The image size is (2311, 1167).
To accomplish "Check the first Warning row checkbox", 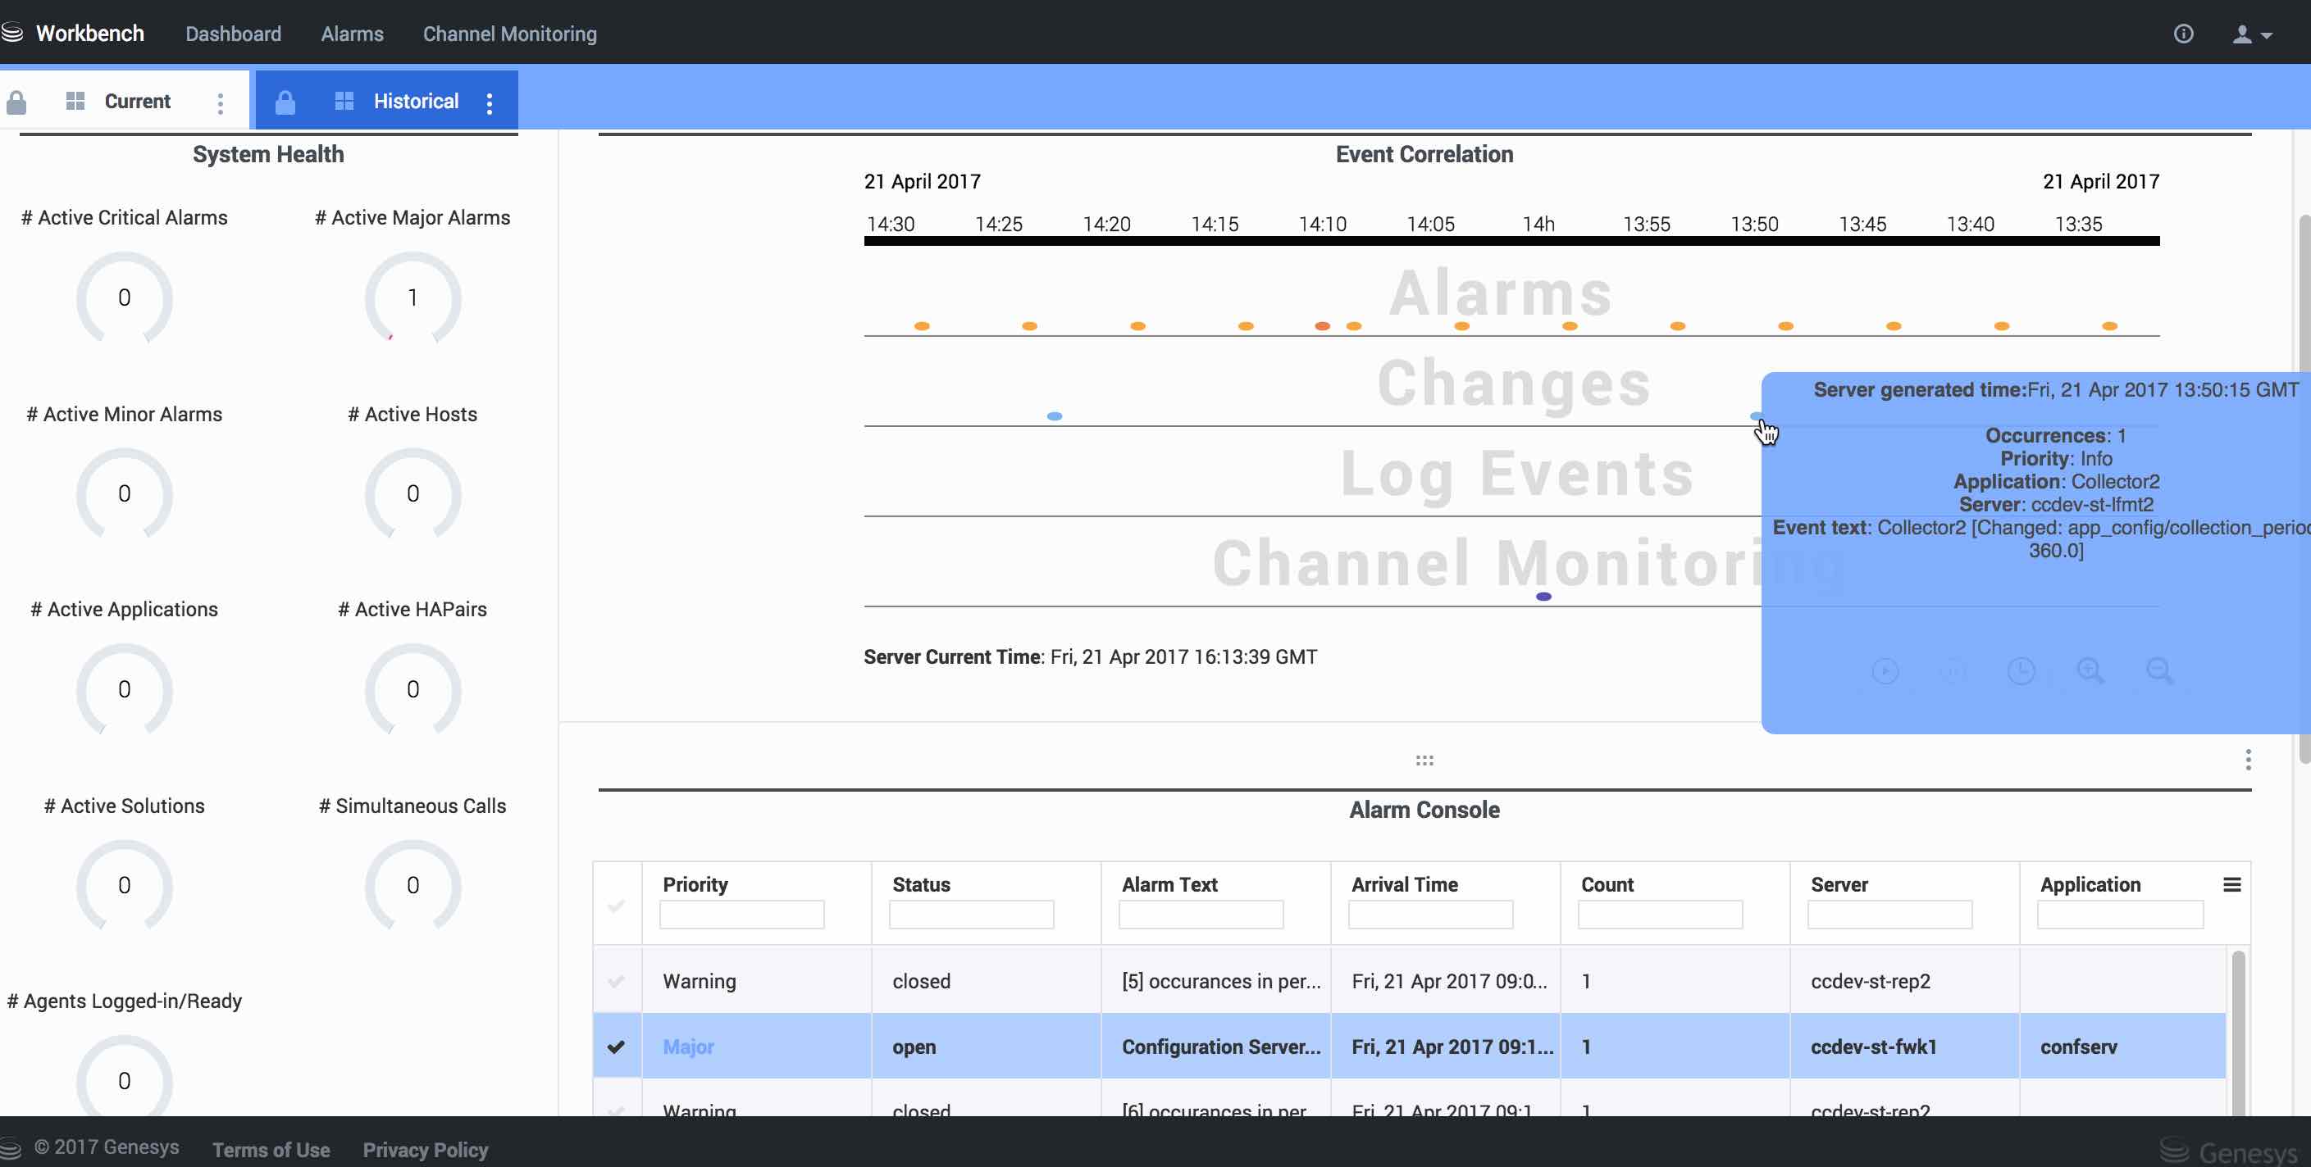I will 617,981.
